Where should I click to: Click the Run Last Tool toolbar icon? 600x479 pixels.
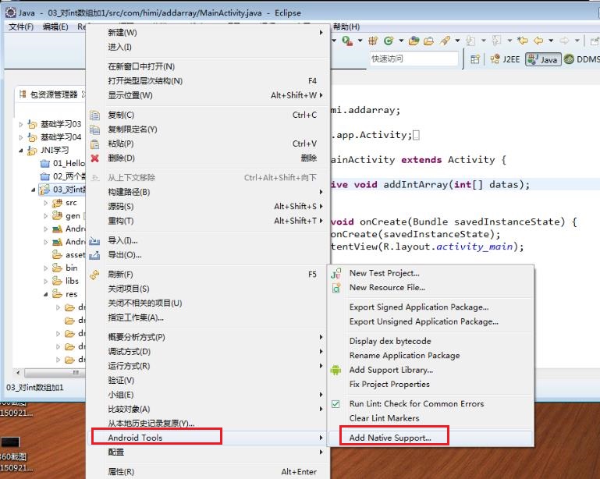point(347,41)
